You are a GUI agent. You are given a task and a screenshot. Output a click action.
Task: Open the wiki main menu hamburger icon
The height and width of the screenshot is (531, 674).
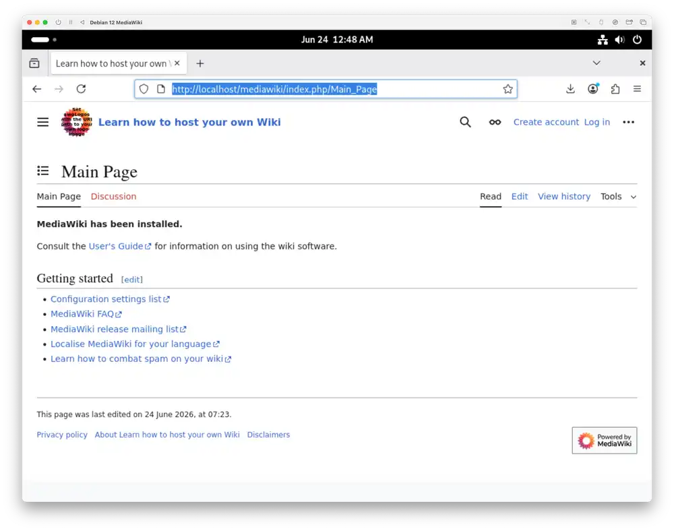click(x=42, y=123)
